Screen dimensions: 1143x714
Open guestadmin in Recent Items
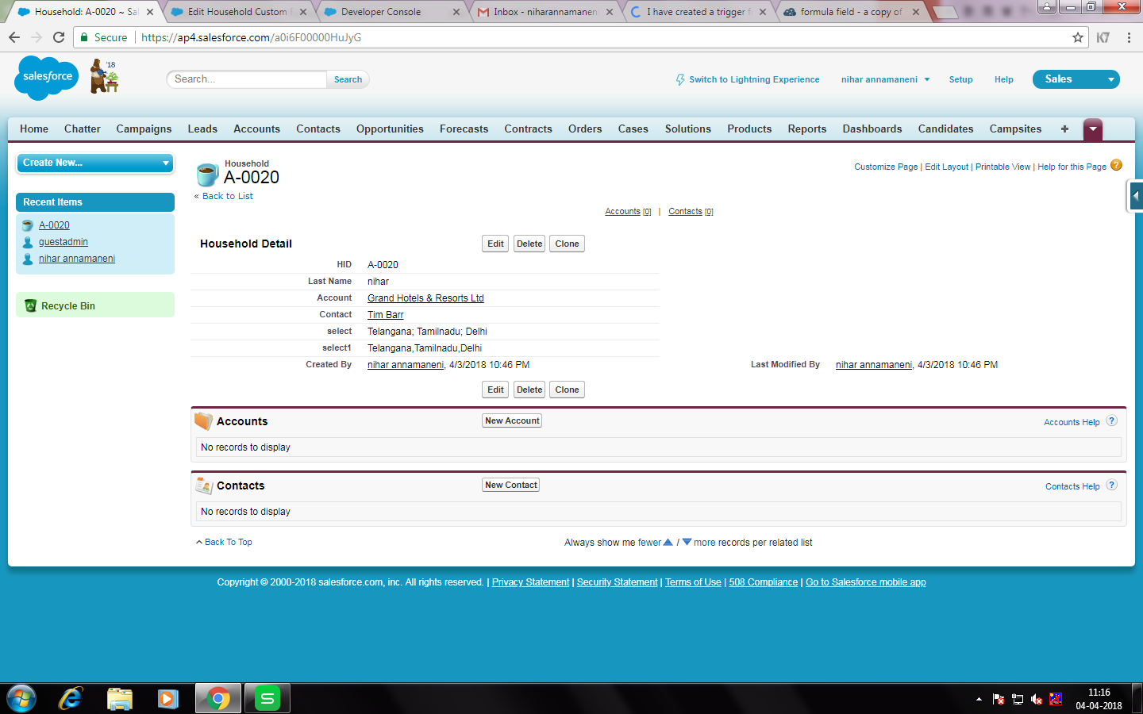click(63, 242)
